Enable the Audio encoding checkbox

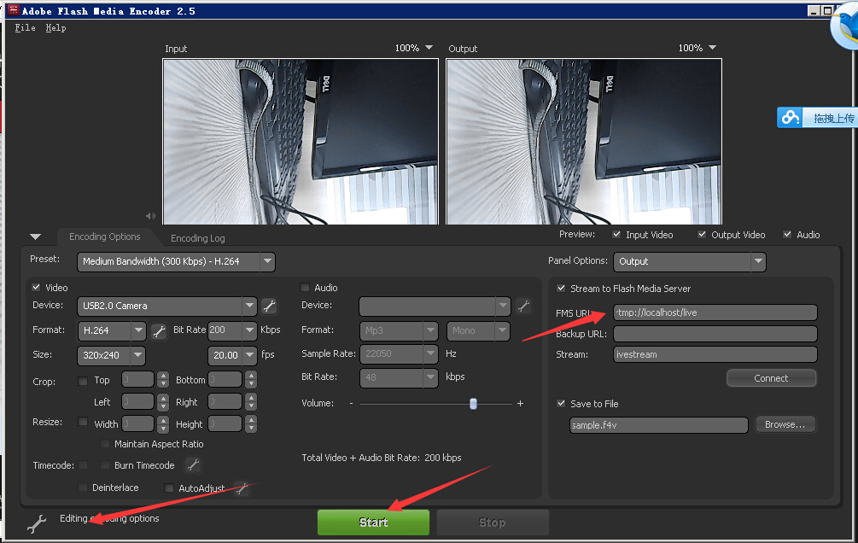coord(305,288)
